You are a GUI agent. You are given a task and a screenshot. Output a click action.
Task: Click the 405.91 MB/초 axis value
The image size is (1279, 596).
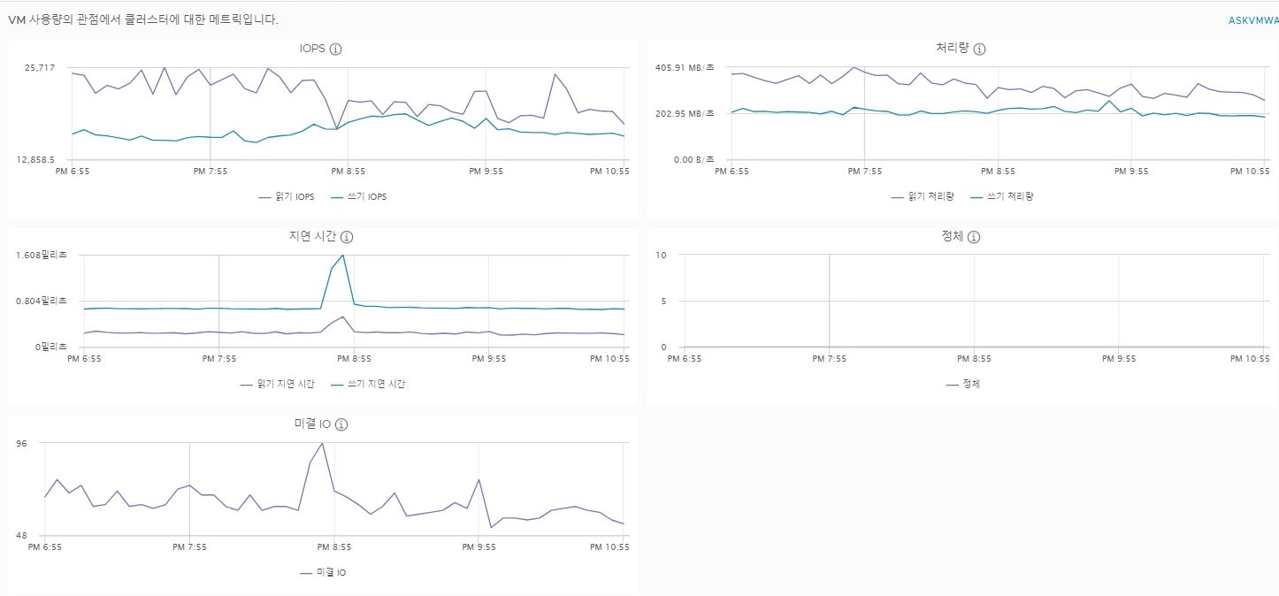[685, 67]
